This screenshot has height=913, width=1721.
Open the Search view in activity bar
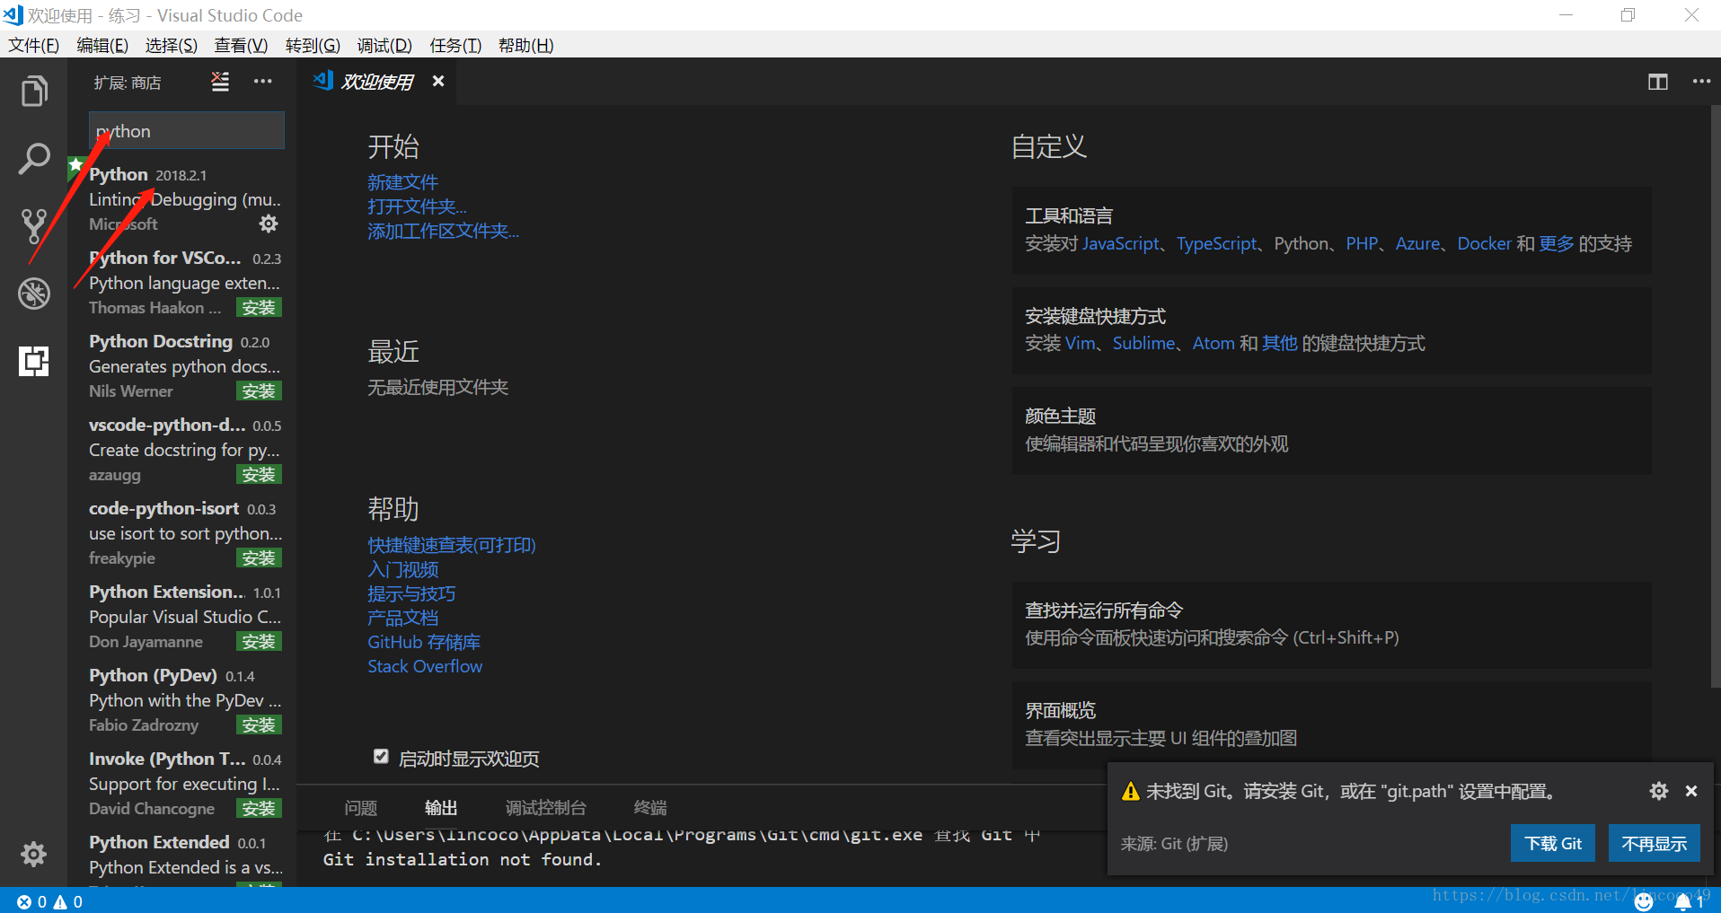pos(34,159)
